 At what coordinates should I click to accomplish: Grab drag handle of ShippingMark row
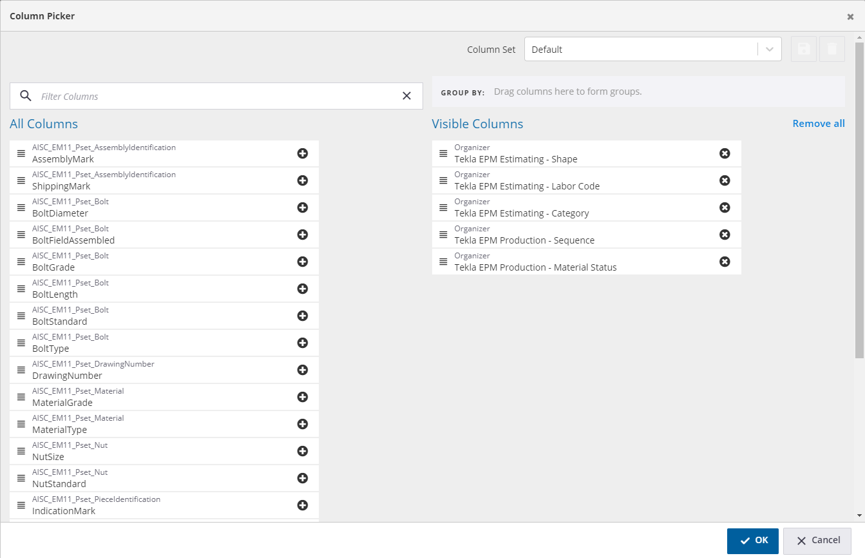coord(21,180)
